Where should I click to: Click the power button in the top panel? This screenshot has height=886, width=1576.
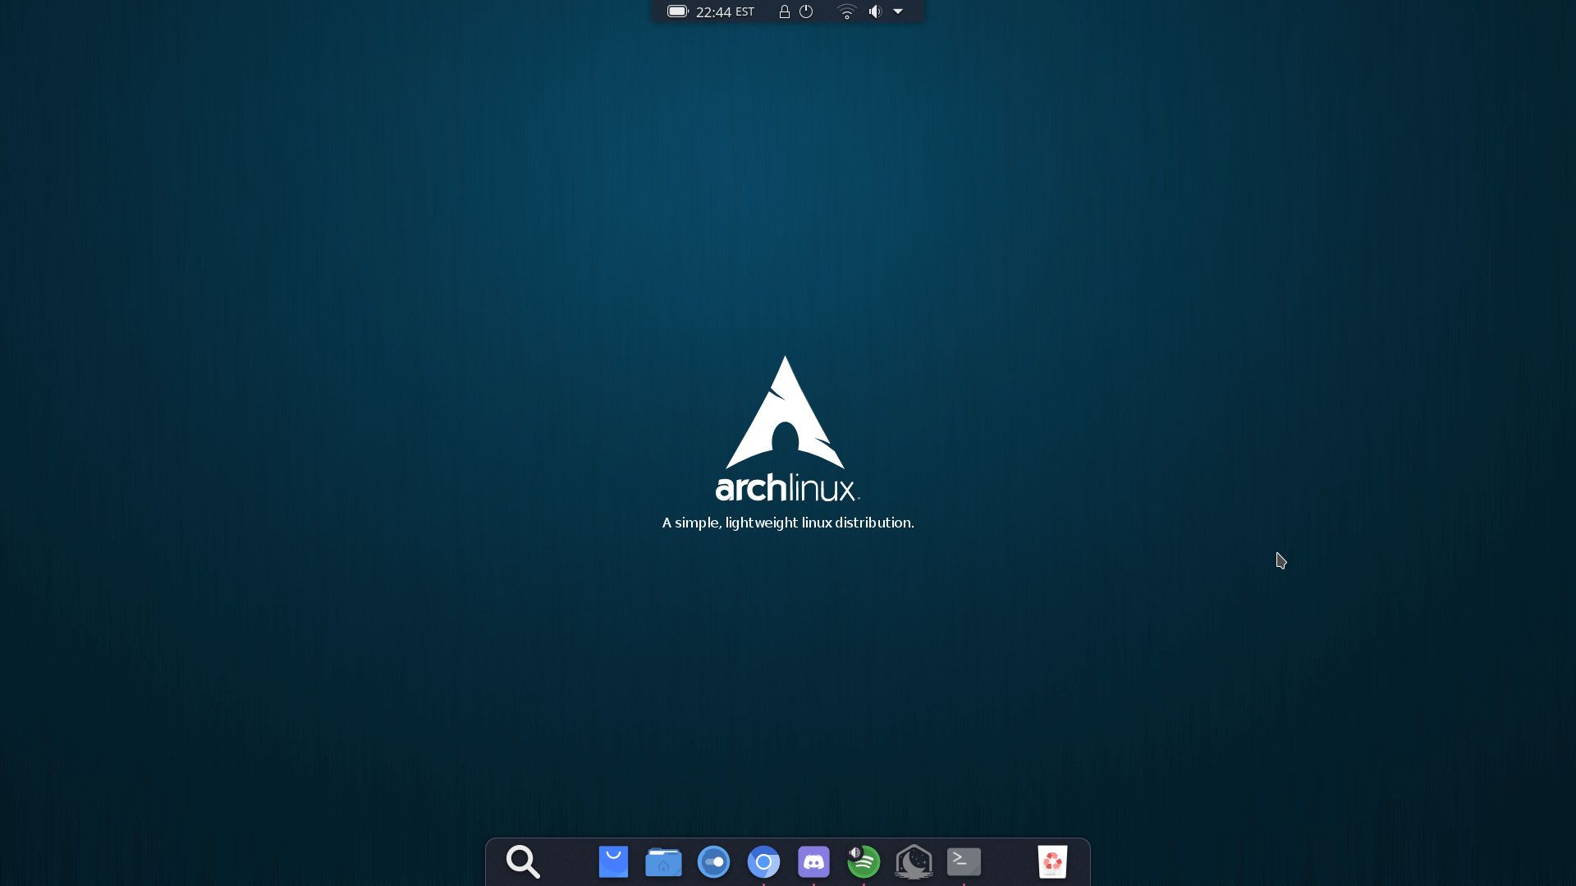click(807, 11)
